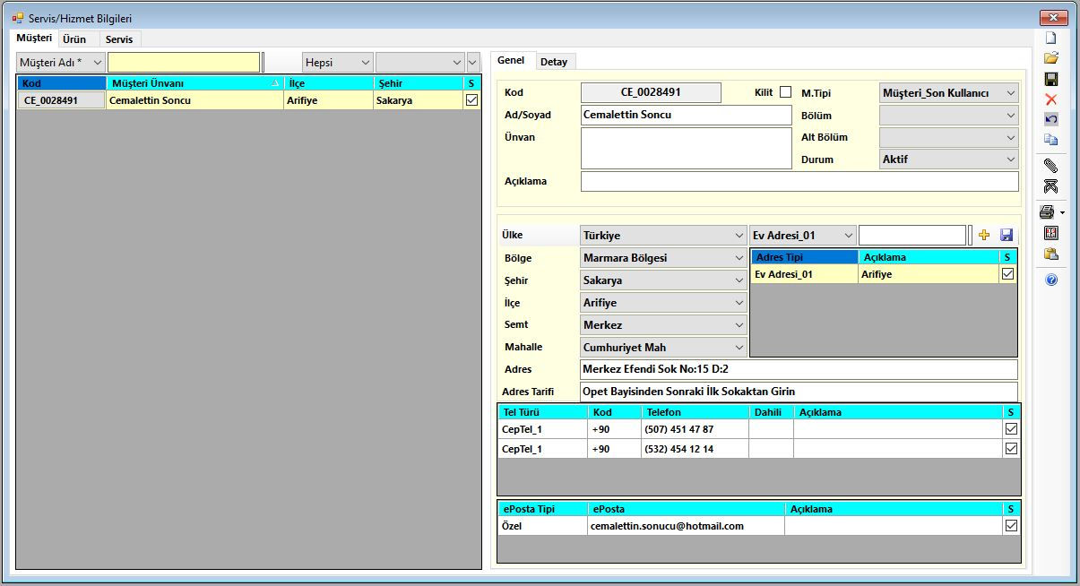Image resolution: width=1080 pixels, height=586 pixels.
Task: Open help with the blue question mark icon
Action: (1051, 280)
